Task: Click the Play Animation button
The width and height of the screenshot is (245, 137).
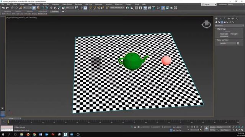Action: [194, 127]
